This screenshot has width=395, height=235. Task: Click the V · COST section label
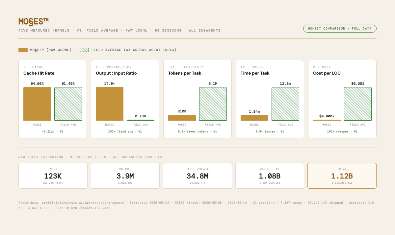click(x=322, y=67)
